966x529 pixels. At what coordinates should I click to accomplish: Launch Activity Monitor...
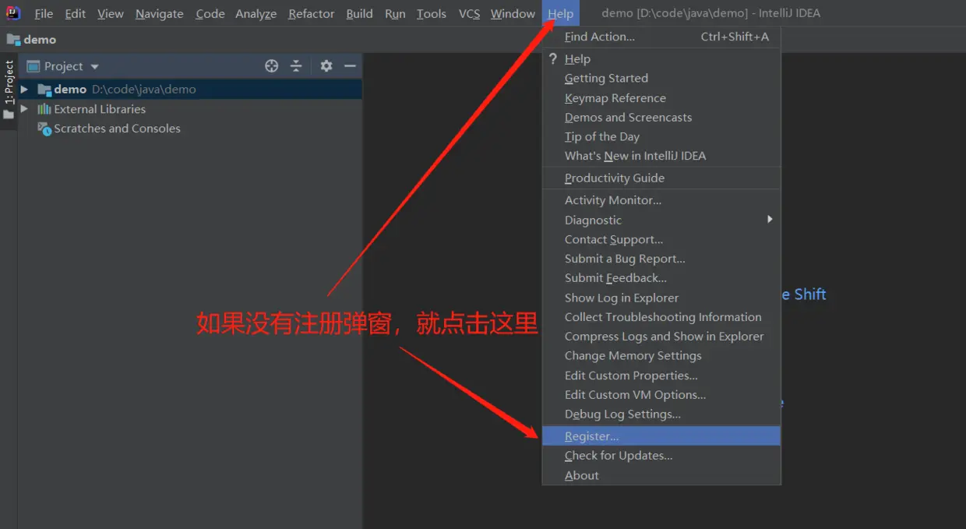tap(661, 200)
